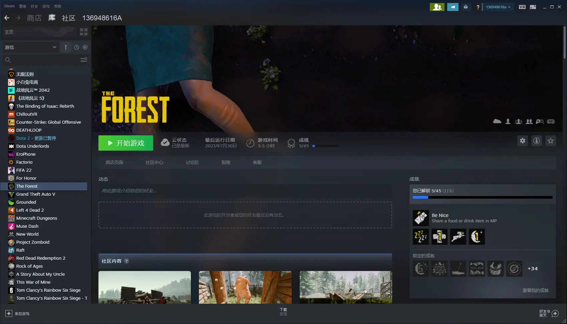Switch to Big Picture mode icon

533,7
